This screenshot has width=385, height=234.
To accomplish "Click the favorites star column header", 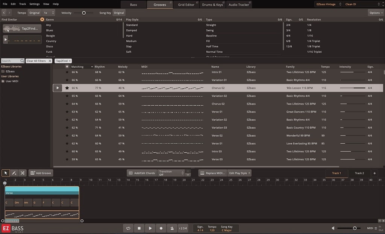I will (67, 67).
